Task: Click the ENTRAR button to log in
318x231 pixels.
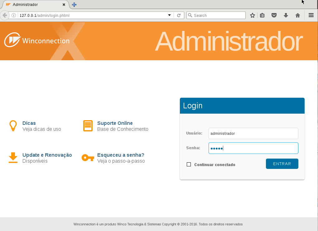Action: pyautogui.click(x=282, y=164)
